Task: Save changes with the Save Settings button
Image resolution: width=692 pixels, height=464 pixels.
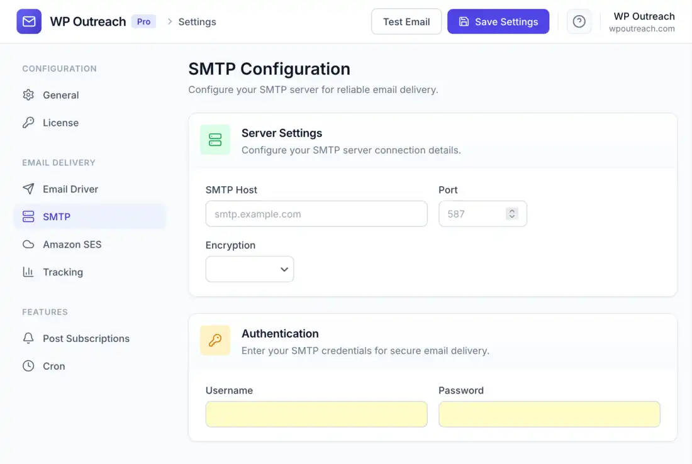Action: click(498, 21)
